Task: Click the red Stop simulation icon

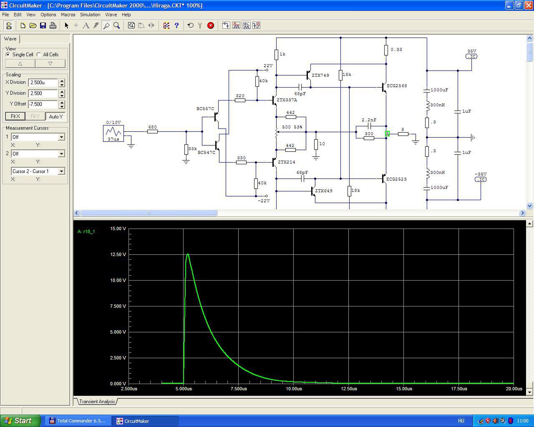Action: 211,25
